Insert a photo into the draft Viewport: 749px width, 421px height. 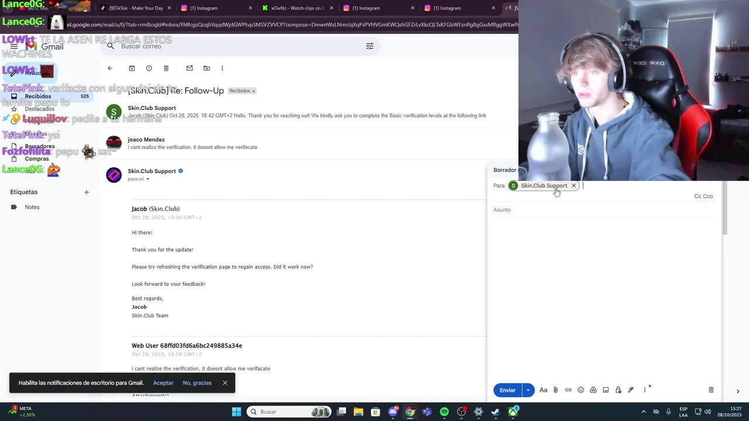pyautogui.click(x=606, y=390)
